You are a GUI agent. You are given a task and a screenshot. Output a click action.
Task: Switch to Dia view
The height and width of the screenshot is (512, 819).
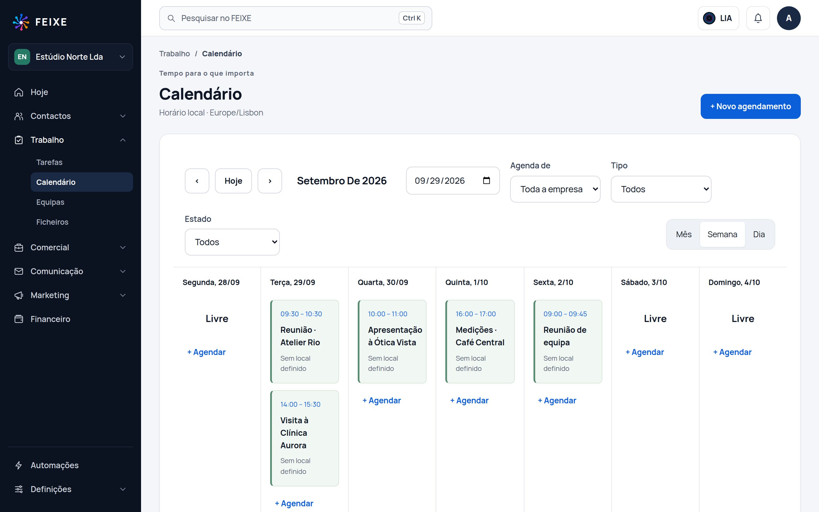pos(759,234)
